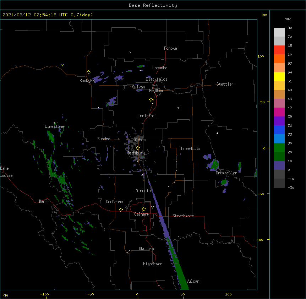Image resolution: width=306 pixels, height=299 pixels.
Task: Select the yellow diamond marker above Calgary
Action: click(x=144, y=209)
